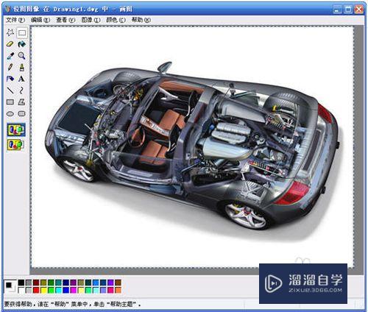
Task: Pick the dark green swatch
Action: pyautogui.click(x=51, y=283)
